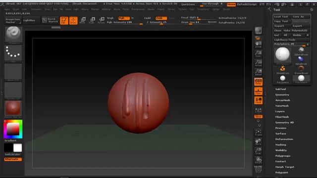Select the top-shelf Move gizmo mode
The height and width of the screenshot is (178, 317).
click(83, 20)
